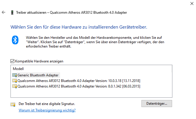
Task: Click the Generic Bluetooth Adapter certificate icon
Action: [15, 75]
